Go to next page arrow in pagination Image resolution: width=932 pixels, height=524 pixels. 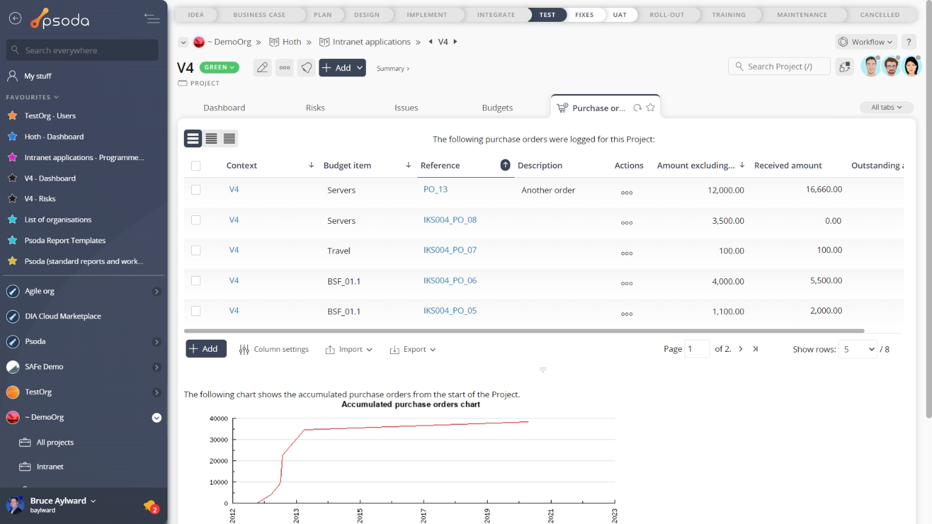(x=740, y=349)
